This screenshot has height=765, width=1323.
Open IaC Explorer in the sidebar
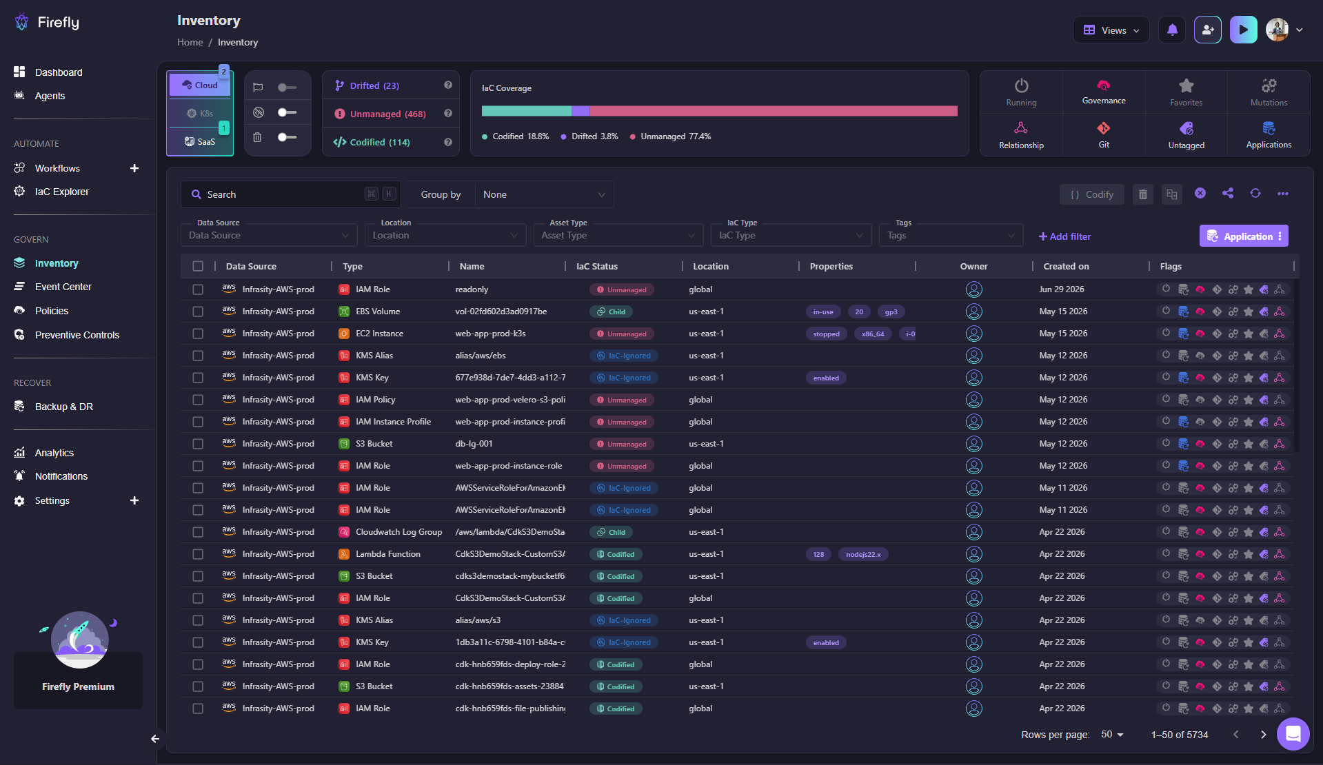tap(62, 192)
